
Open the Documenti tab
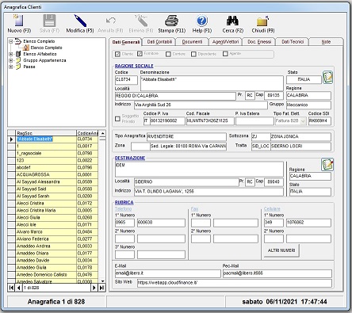pyautogui.click(x=192, y=42)
